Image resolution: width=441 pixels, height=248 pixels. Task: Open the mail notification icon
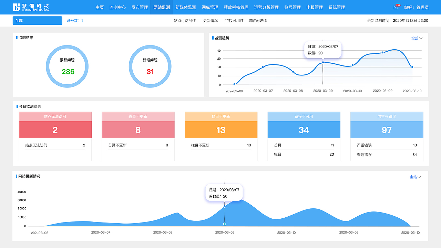click(396, 7)
